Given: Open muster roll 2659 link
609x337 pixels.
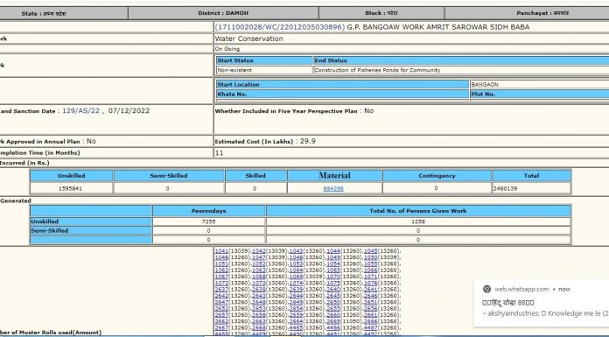Looking at the screenshot, I should (x=296, y=315).
